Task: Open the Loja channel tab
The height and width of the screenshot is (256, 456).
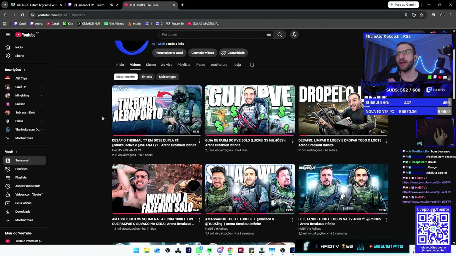Action: (238, 65)
